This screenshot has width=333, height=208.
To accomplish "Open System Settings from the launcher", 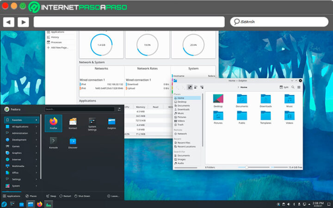I will pos(92,124).
